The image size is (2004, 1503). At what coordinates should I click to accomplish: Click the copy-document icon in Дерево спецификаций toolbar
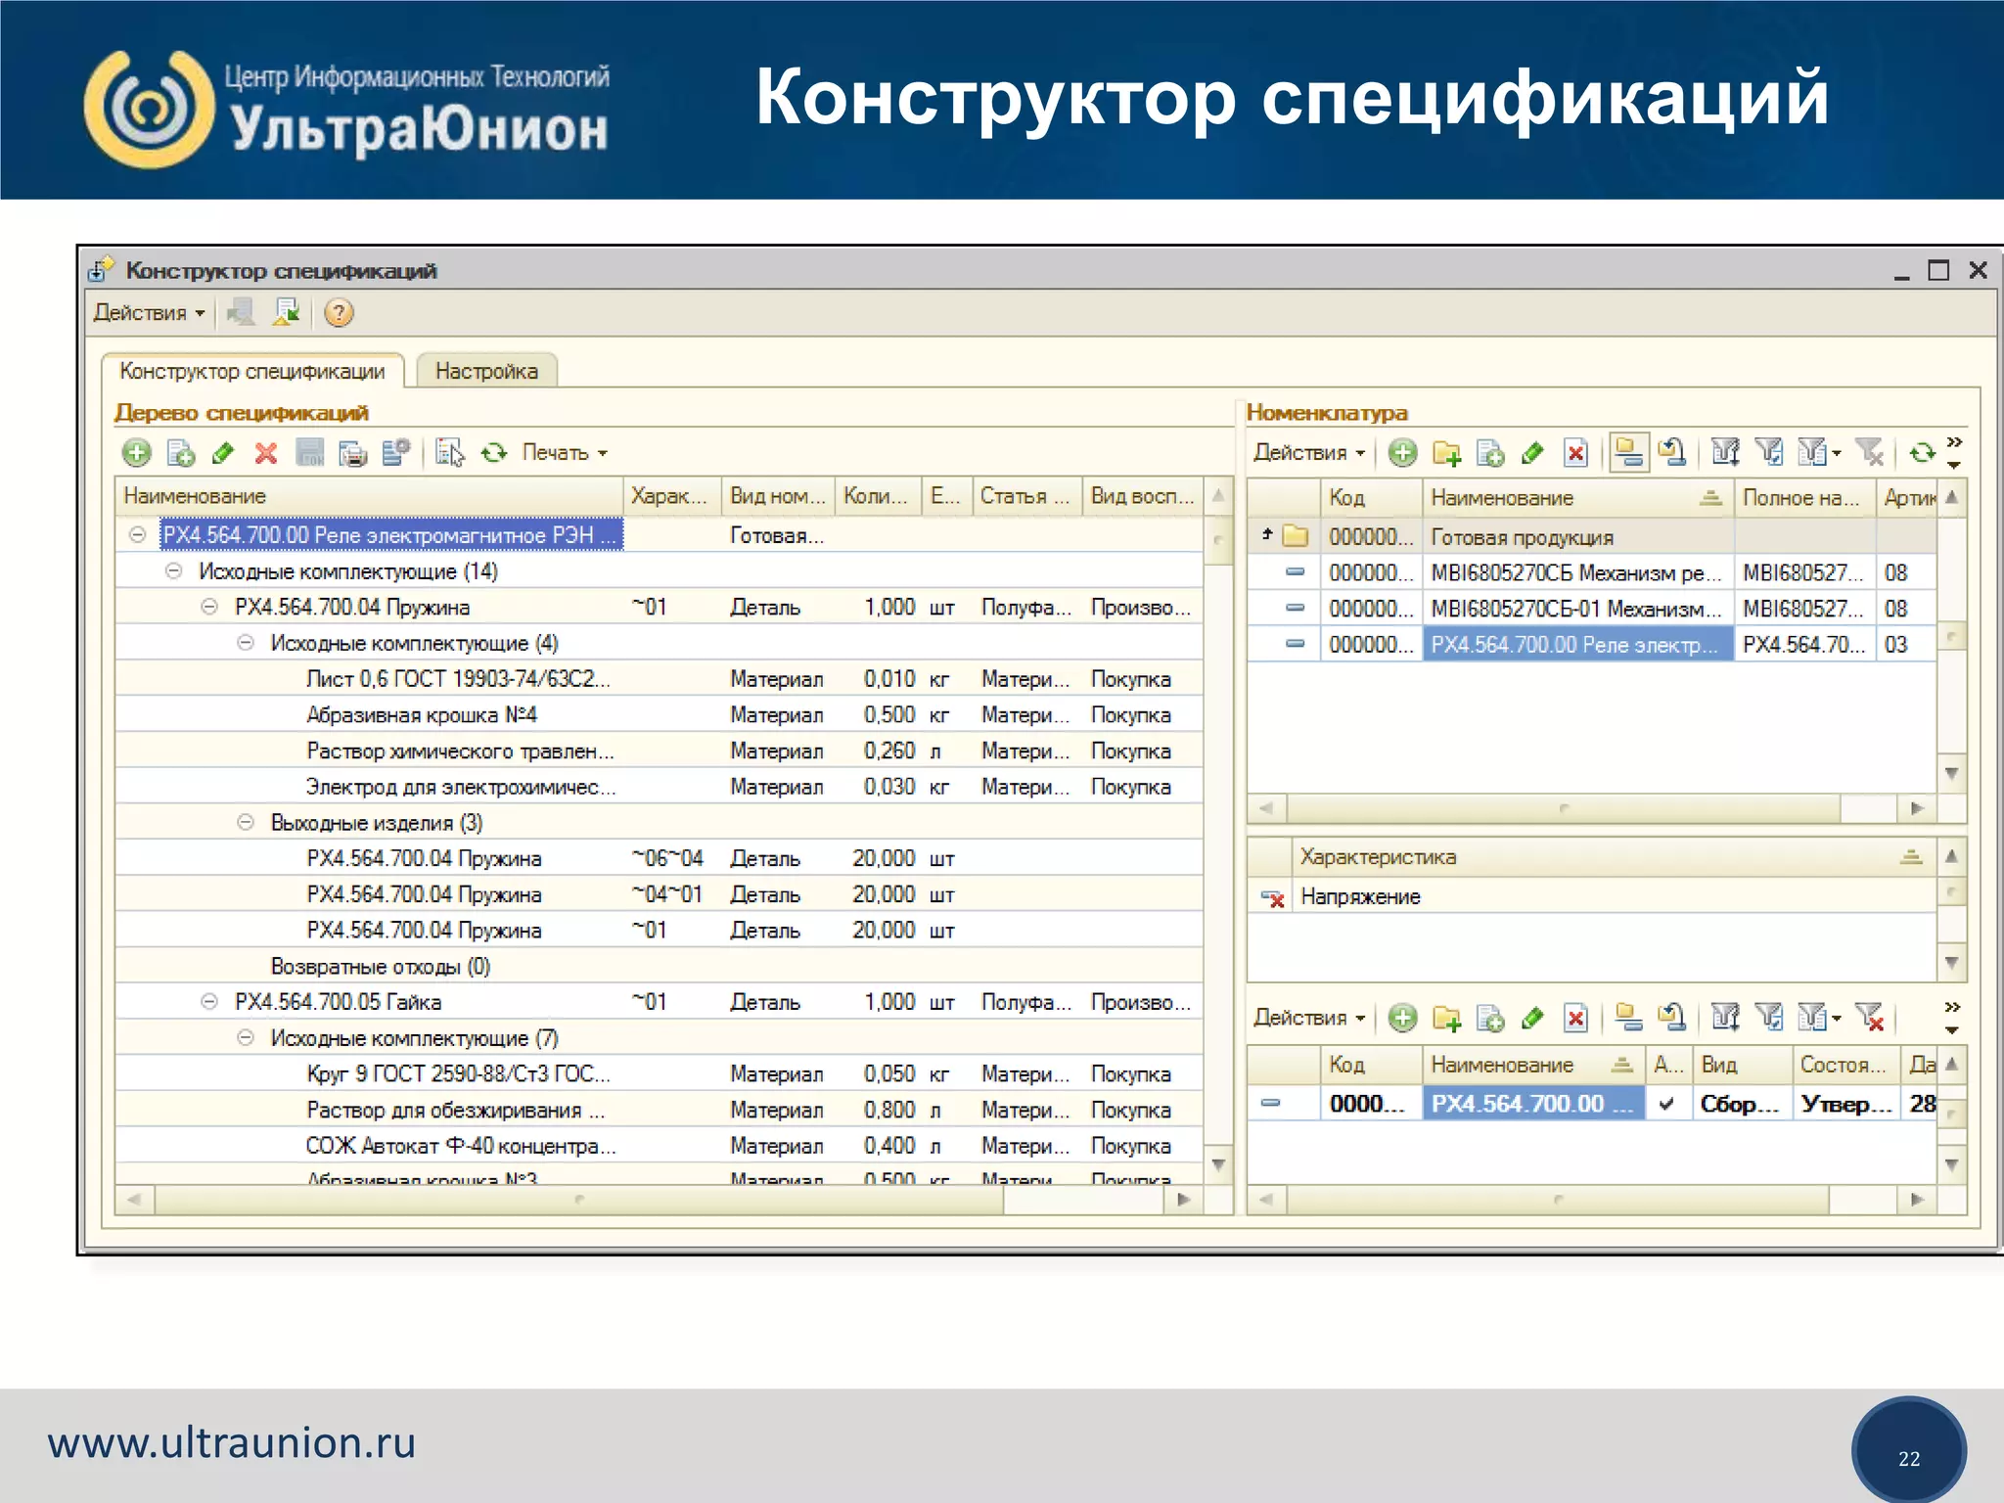pyautogui.click(x=180, y=453)
